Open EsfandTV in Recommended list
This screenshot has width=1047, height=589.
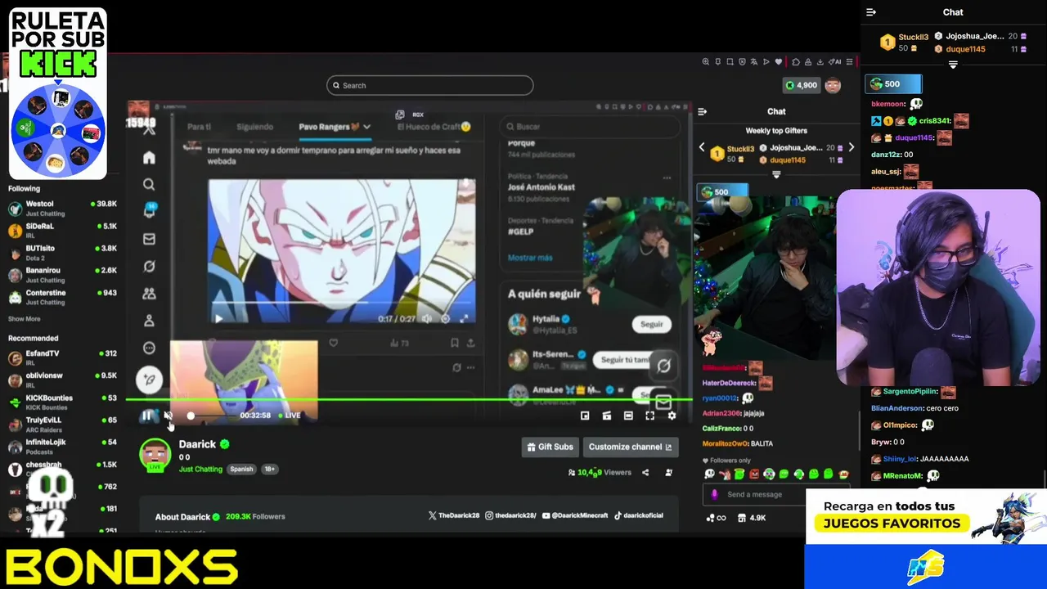62,357
